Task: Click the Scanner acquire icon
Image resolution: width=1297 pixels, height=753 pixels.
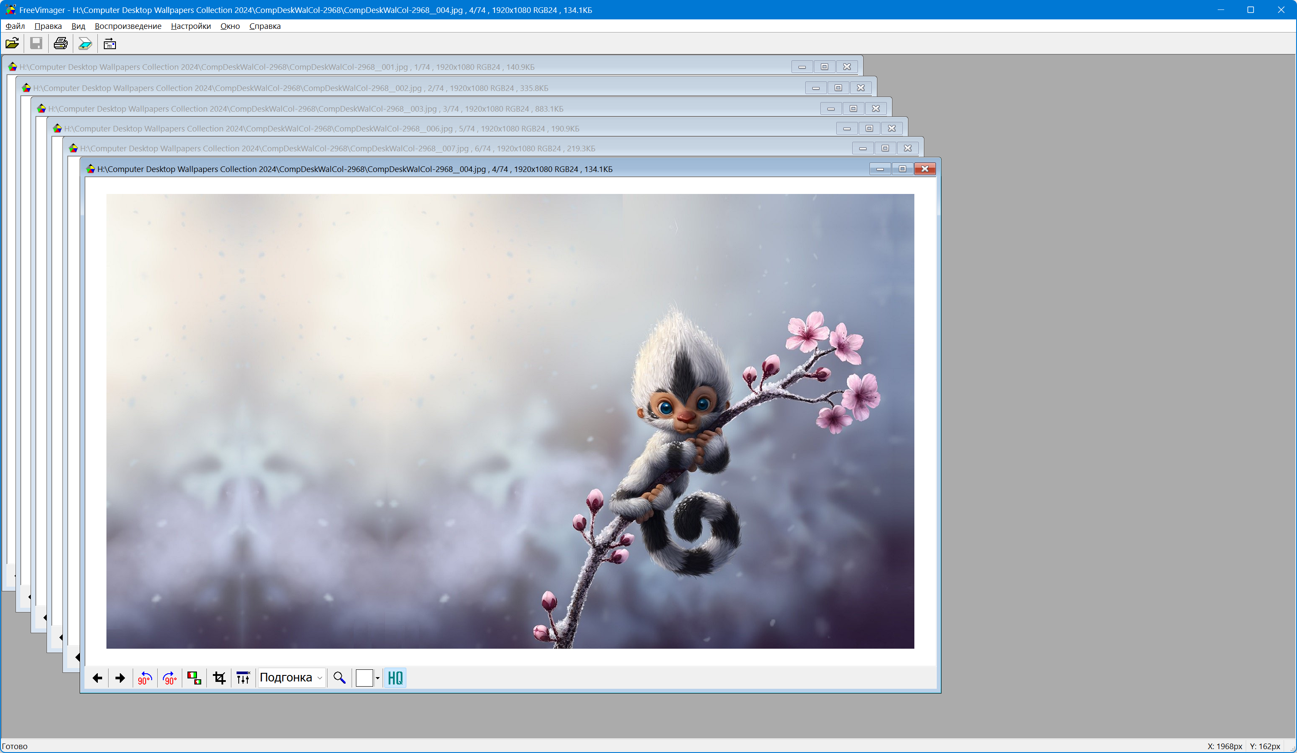Action: [x=85, y=44]
